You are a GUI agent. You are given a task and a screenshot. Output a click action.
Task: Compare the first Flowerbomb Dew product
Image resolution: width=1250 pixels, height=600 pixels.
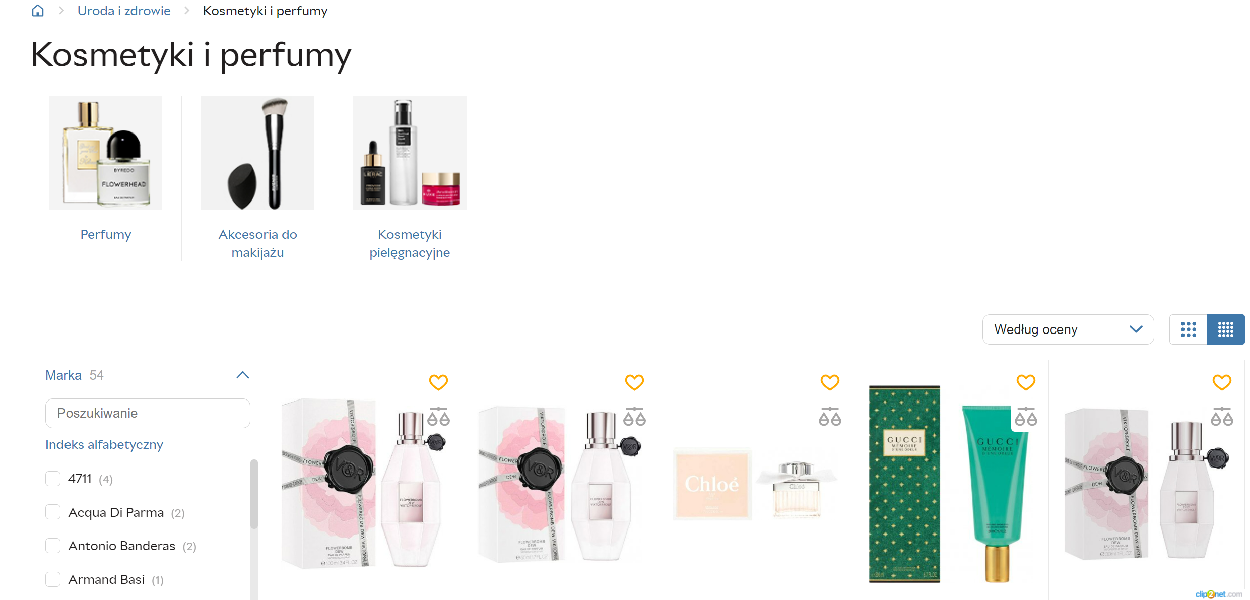tap(438, 417)
